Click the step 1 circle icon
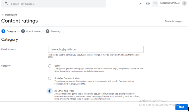The image size is (190, 112). pos(3,31)
